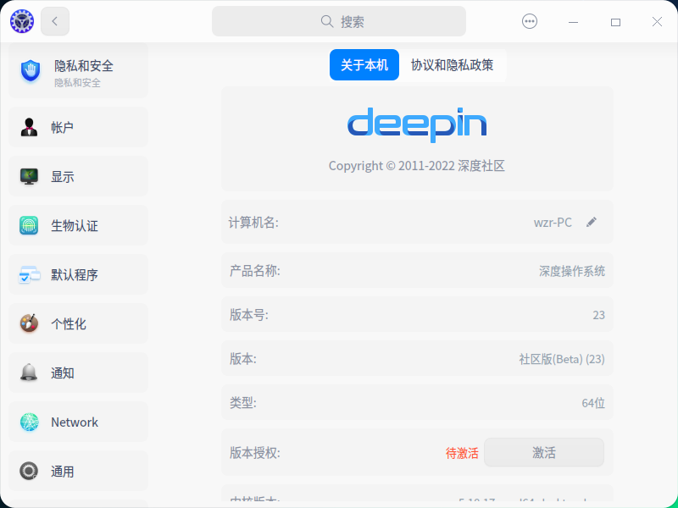Select the 关于本机 tab
This screenshot has height=508, width=678.
(x=364, y=64)
